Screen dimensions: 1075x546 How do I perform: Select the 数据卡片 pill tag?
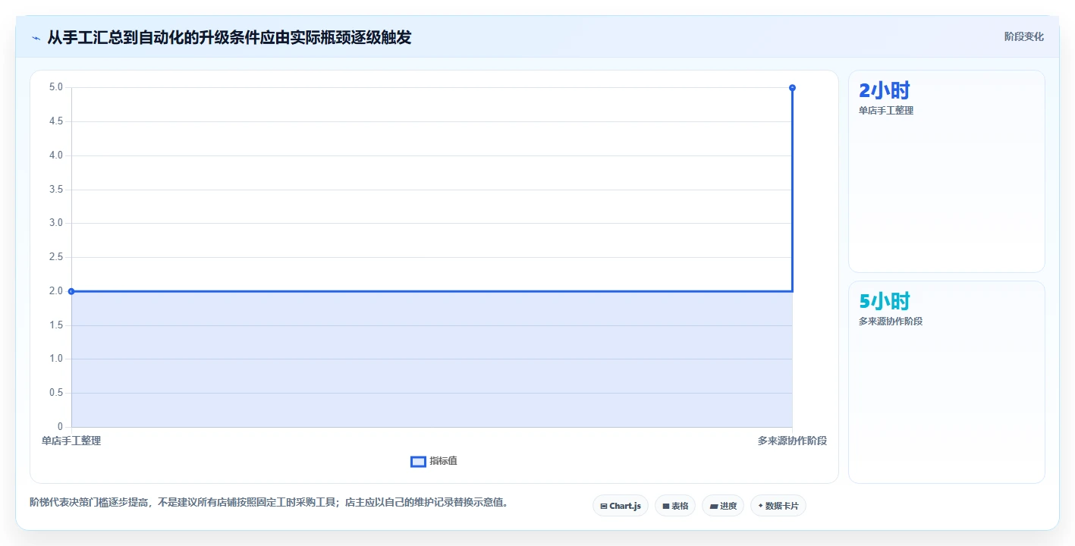tap(778, 506)
